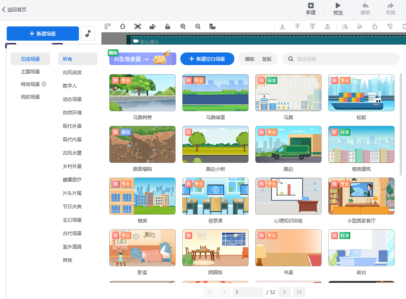The width and height of the screenshot is (406, 299).
Task: Select the 马路绿道 scene thumbnail
Action: tap(215, 93)
